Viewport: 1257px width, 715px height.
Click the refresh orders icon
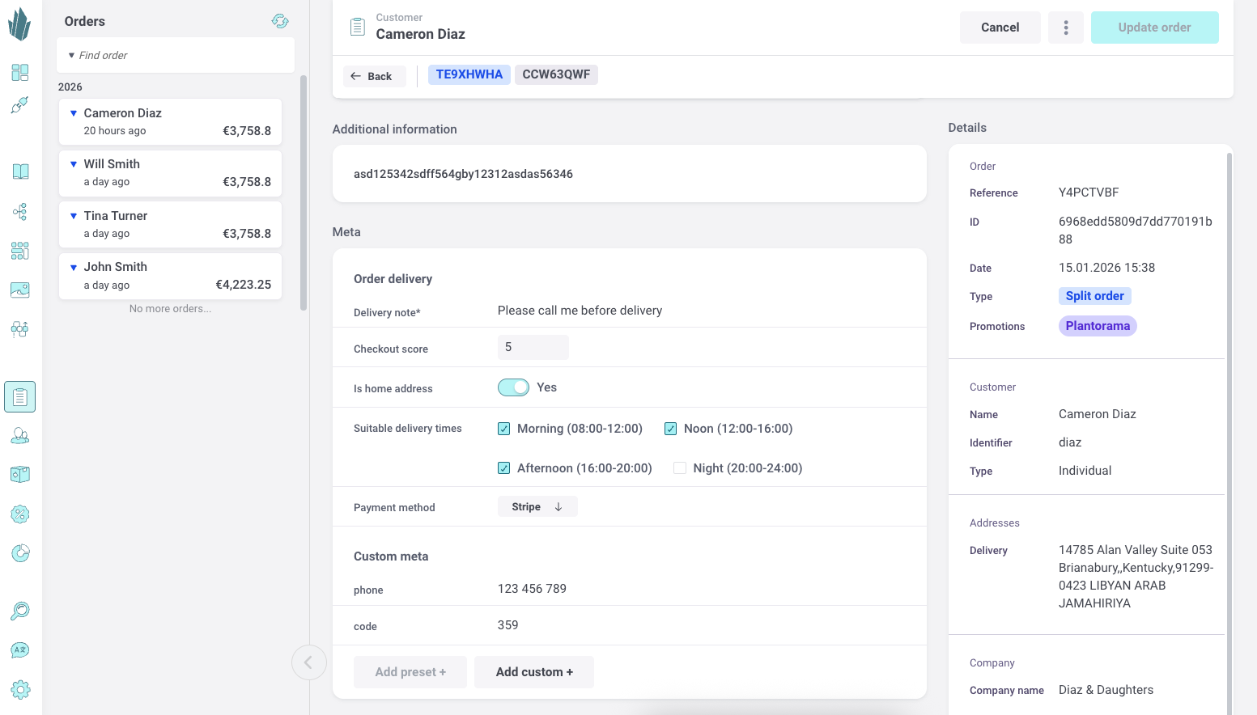(280, 21)
